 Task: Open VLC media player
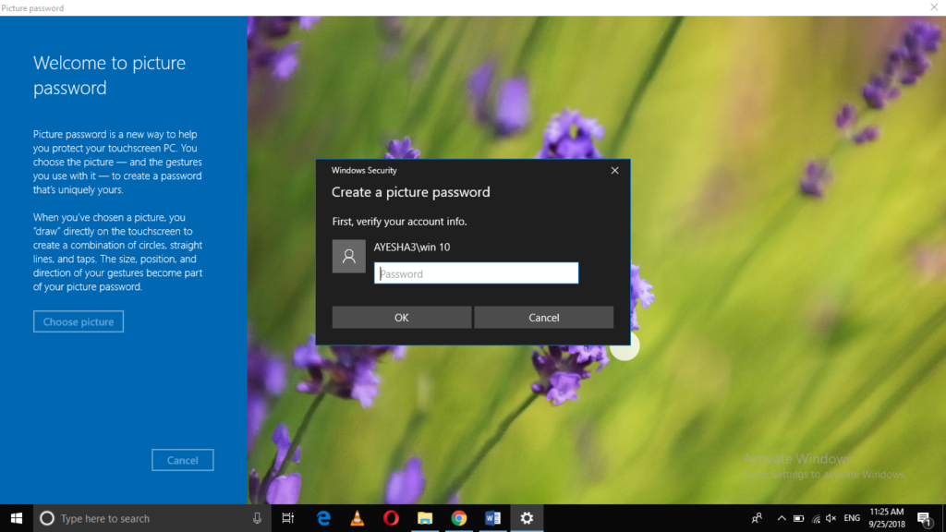coord(357,518)
